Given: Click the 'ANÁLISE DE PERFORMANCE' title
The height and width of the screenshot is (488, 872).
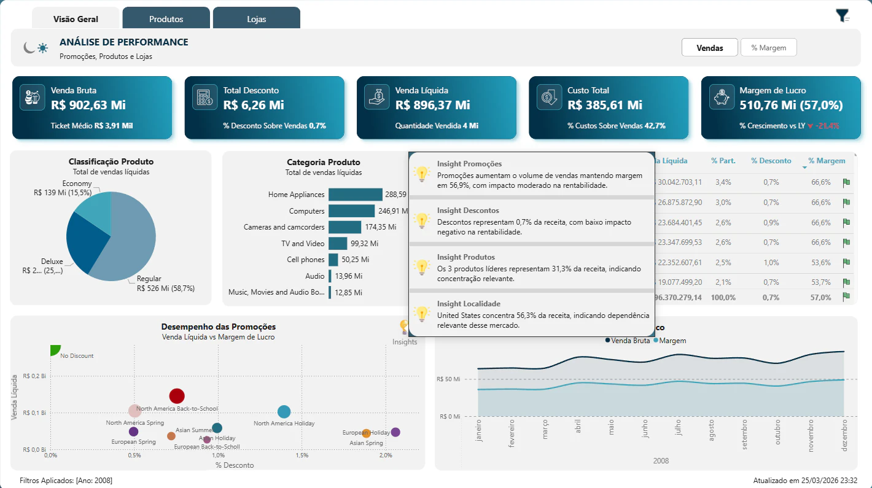Looking at the screenshot, I should [x=124, y=42].
